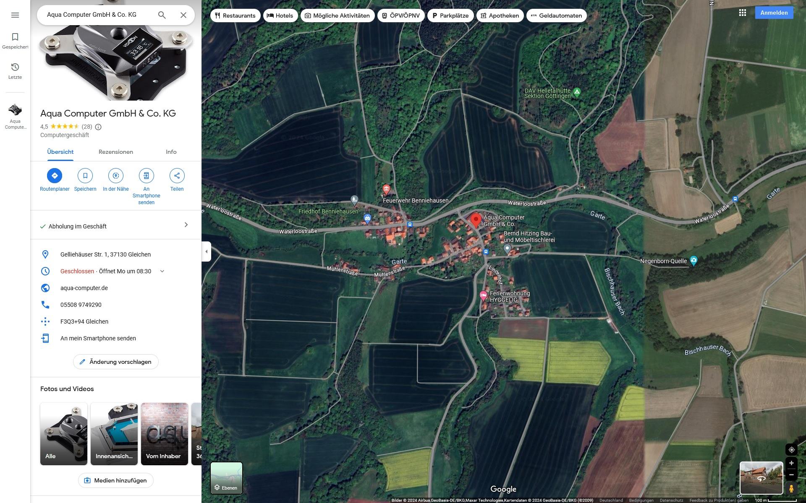Viewport: 806px width, 503px height.
Task: Select Parkplätze chip
Action: (x=450, y=16)
